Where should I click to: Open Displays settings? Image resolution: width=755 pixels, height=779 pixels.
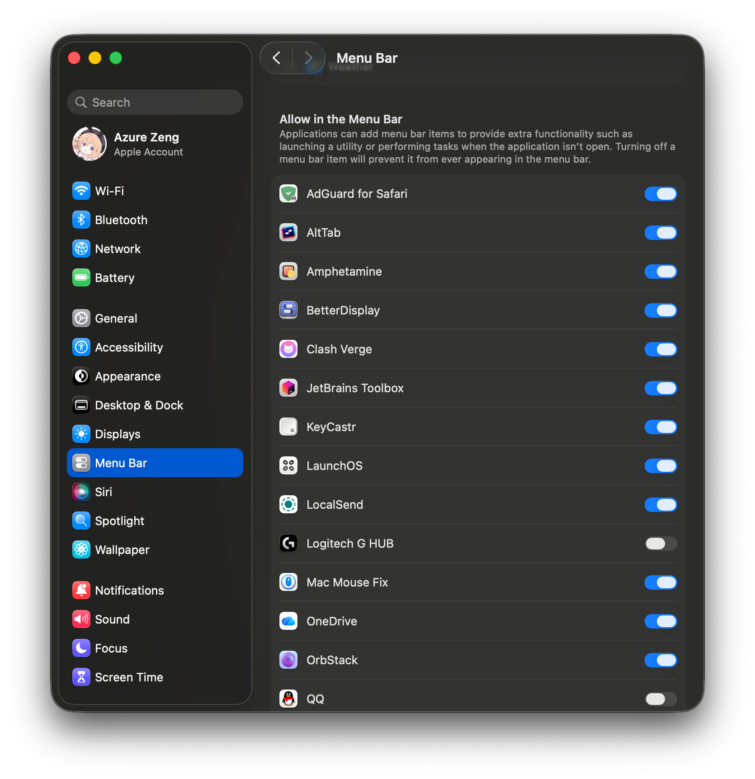point(155,434)
